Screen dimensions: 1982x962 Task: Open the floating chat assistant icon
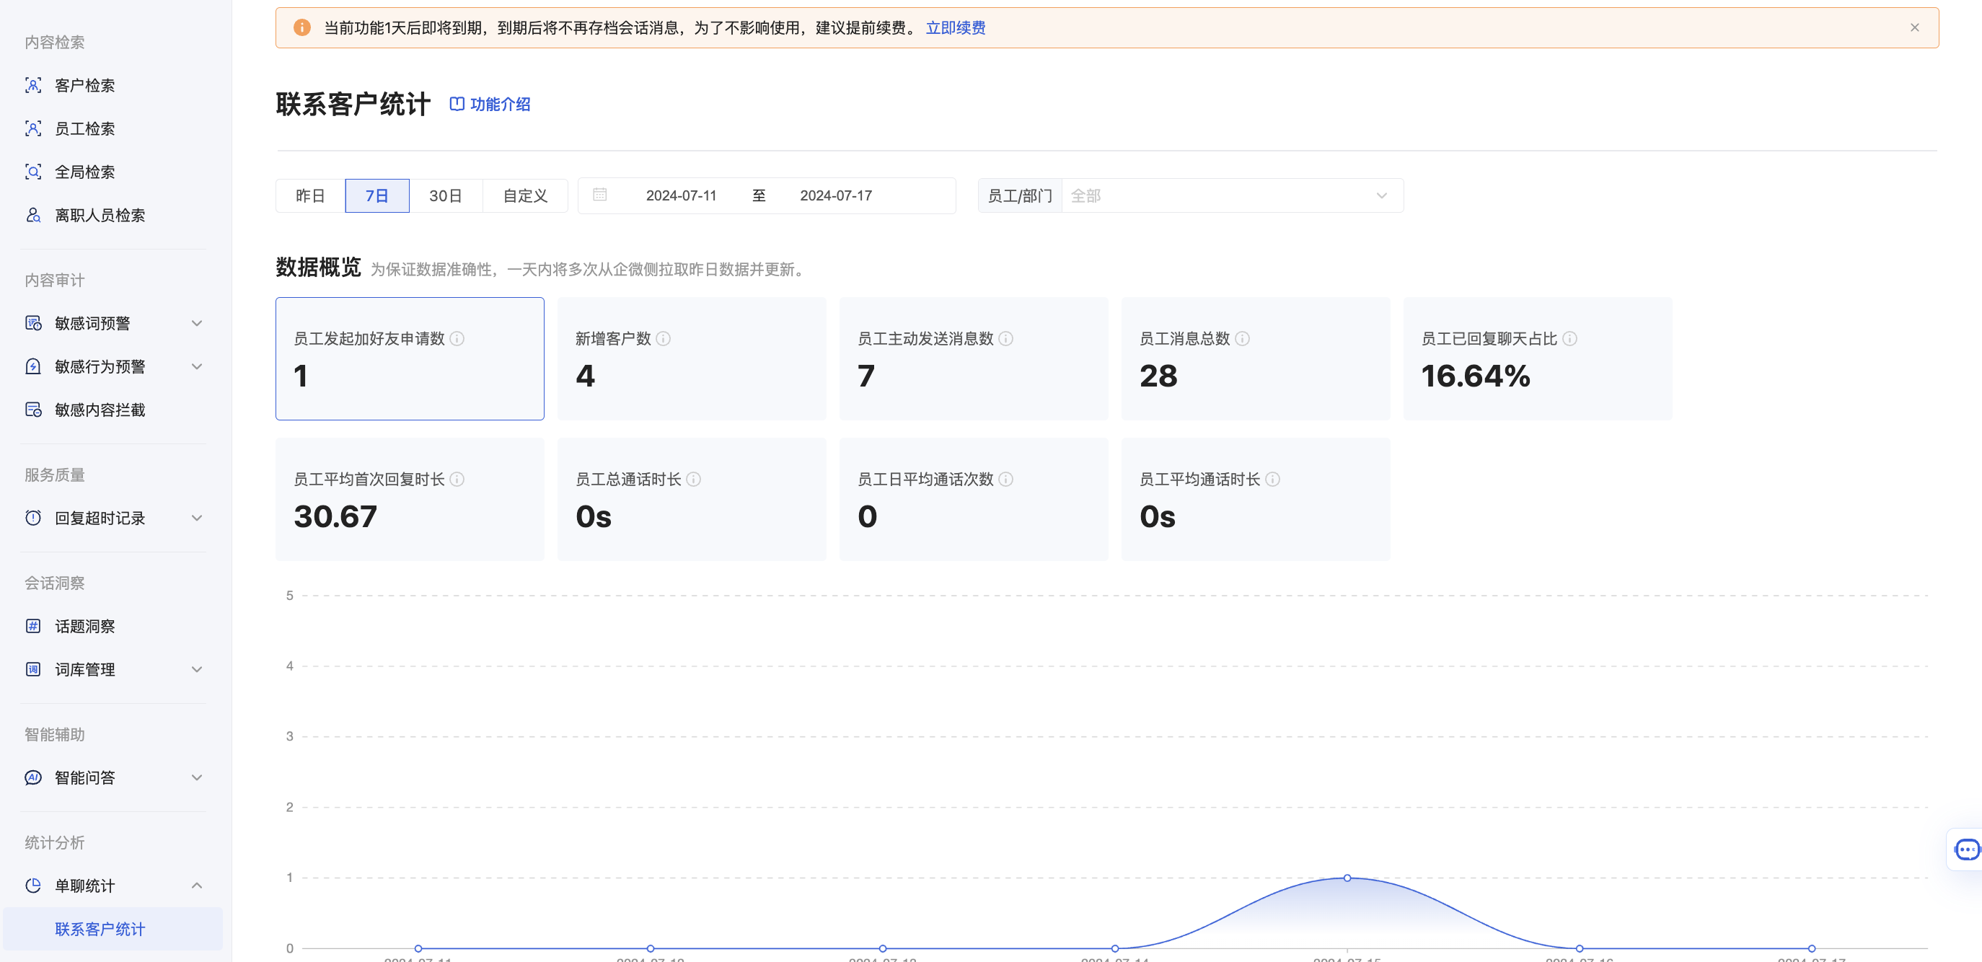1967,850
